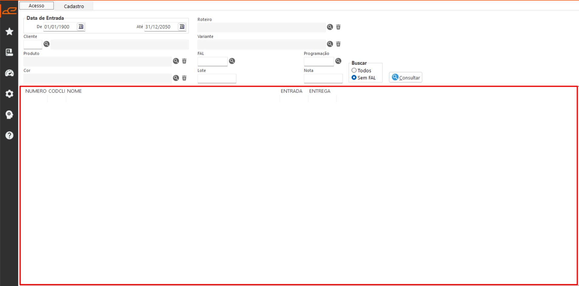Select the Sem FAL radio option
Screen dimensions: 579x286
(354, 78)
